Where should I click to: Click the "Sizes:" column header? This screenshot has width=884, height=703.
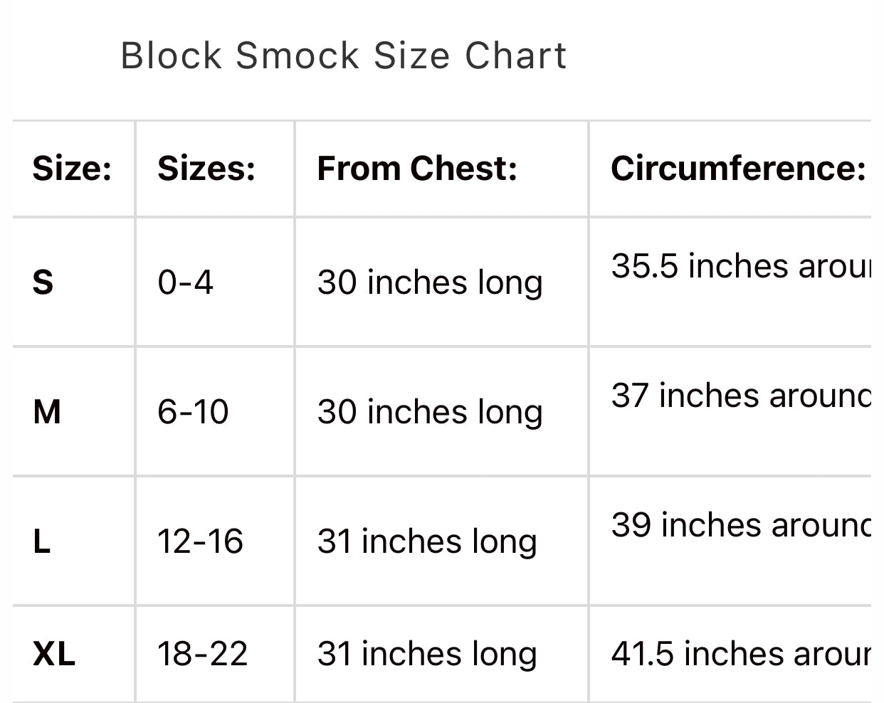click(206, 169)
